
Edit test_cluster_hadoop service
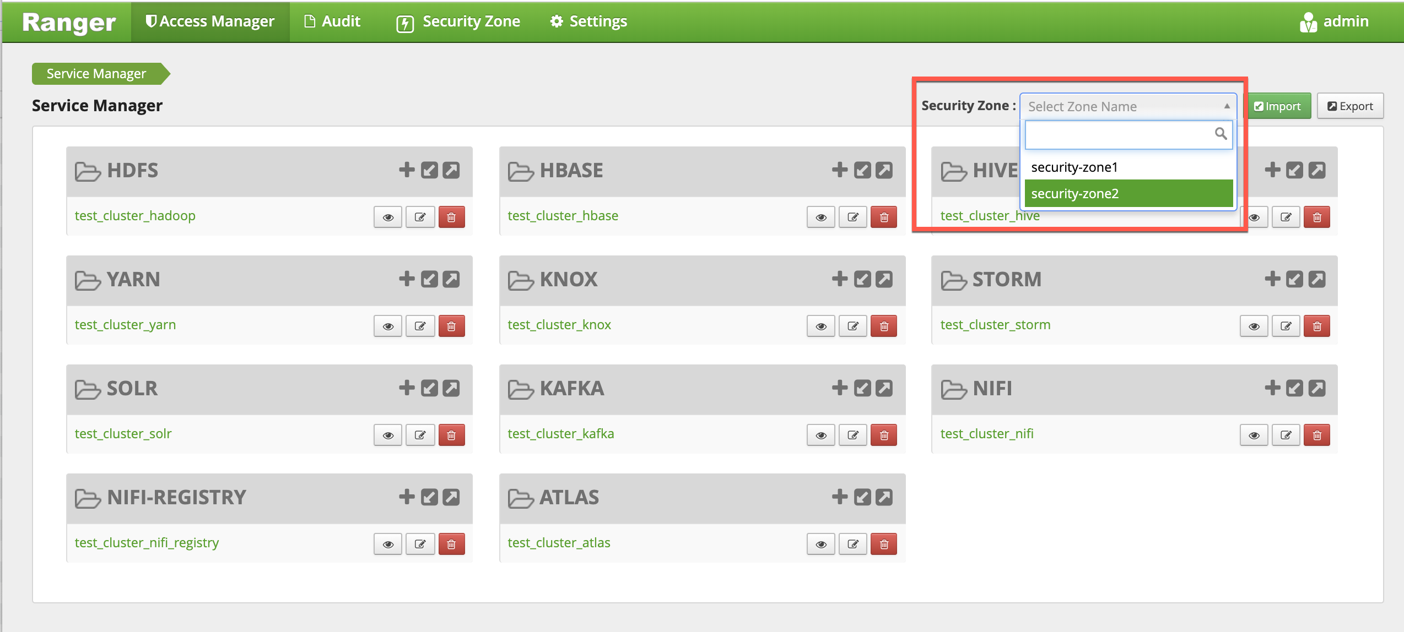(x=420, y=217)
